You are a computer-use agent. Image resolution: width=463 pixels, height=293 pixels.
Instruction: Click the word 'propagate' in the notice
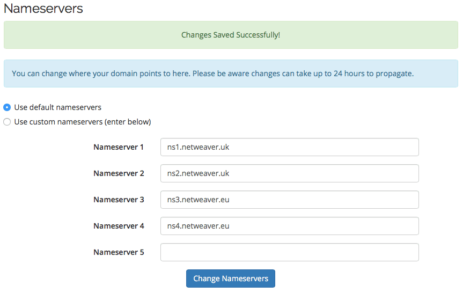coord(394,74)
